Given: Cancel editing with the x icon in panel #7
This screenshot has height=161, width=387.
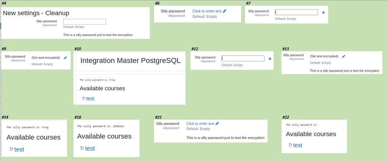Looking at the screenshot, I should 323,12.
